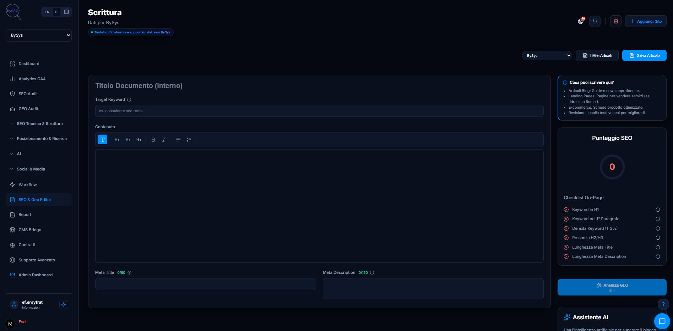Open the Report page

(39, 215)
